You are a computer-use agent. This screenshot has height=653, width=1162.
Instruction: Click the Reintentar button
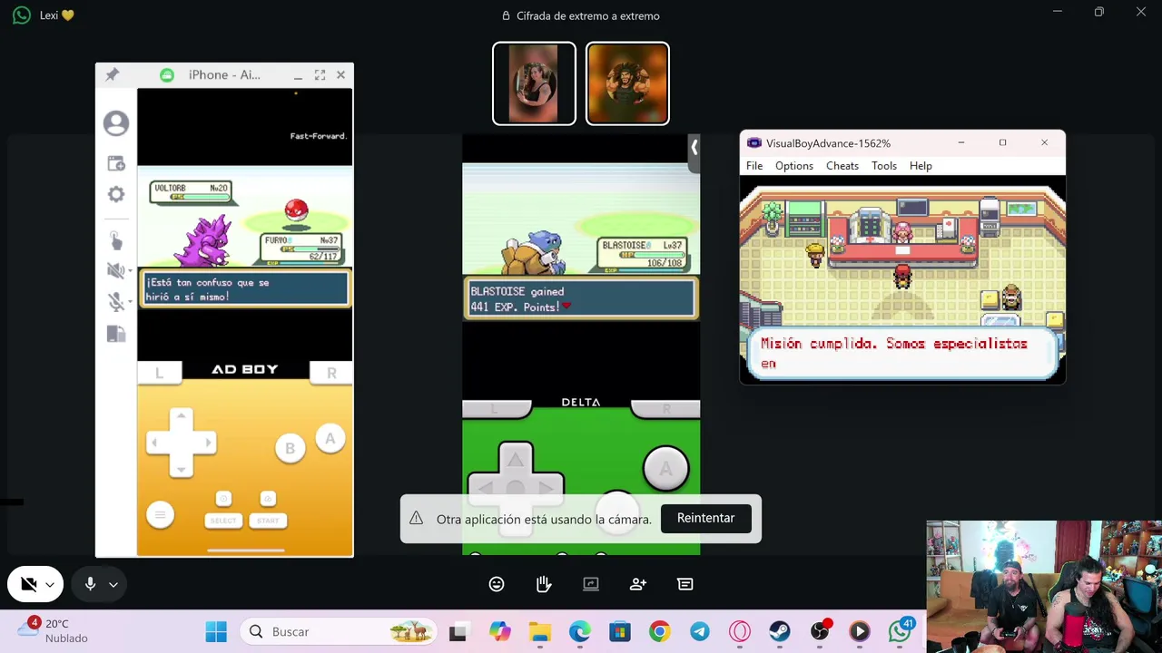click(705, 518)
